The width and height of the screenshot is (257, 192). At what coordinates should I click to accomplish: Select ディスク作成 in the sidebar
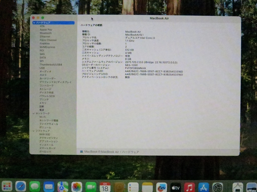pos(46,93)
